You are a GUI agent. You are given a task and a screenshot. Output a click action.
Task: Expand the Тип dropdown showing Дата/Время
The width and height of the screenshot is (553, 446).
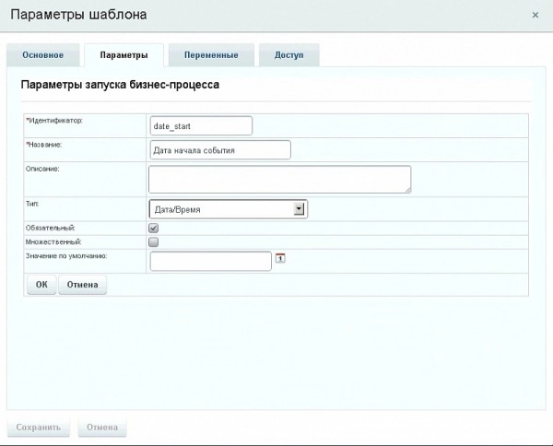pyautogui.click(x=299, y=209)
